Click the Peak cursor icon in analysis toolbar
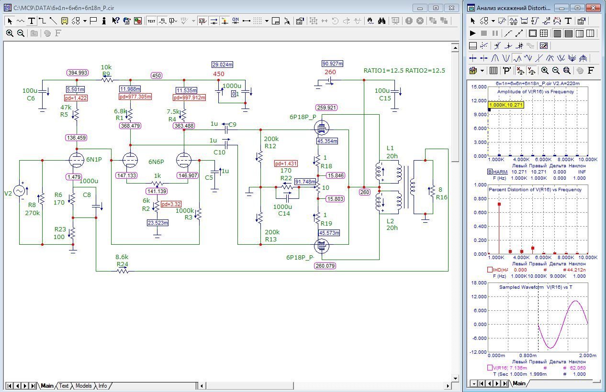 tap(495, 58)
